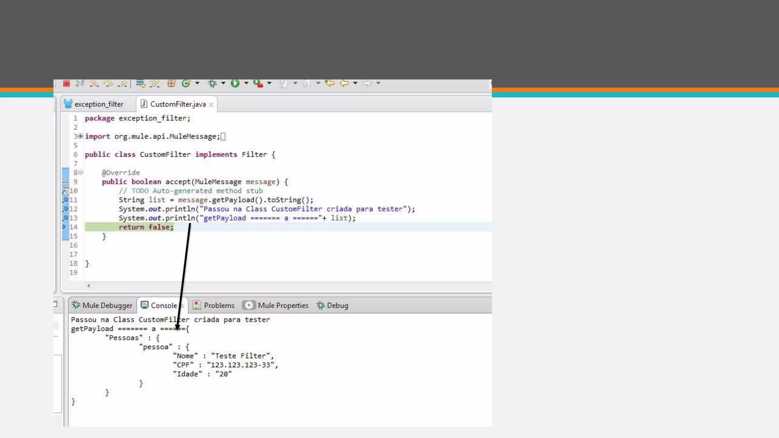The height and width of the screenshot is (438, 779).
Task: Expand the collapsed imports on line 3
Action: tap(81, 136)
